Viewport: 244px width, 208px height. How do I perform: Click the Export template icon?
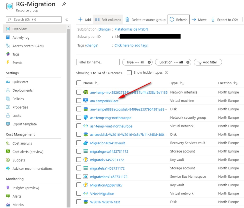coord(8,124)
